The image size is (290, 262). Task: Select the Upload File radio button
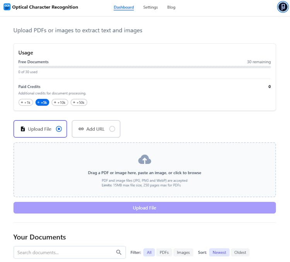click(x=59, y=129)
